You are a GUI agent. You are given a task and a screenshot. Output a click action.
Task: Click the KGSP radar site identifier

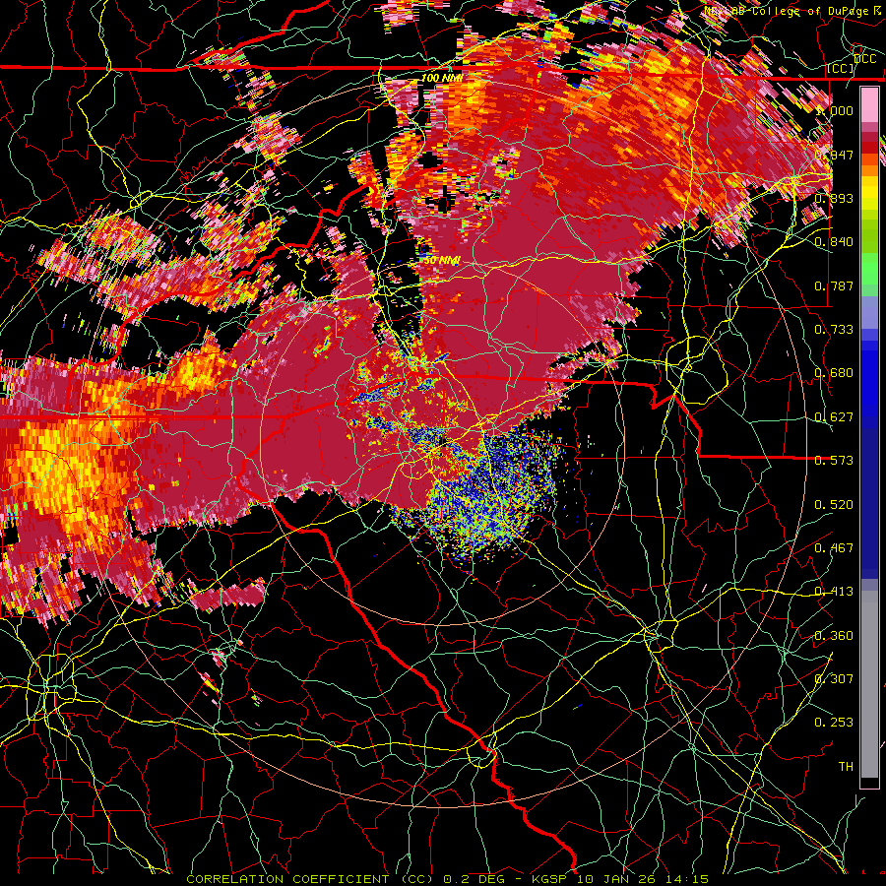click(551, 879)
